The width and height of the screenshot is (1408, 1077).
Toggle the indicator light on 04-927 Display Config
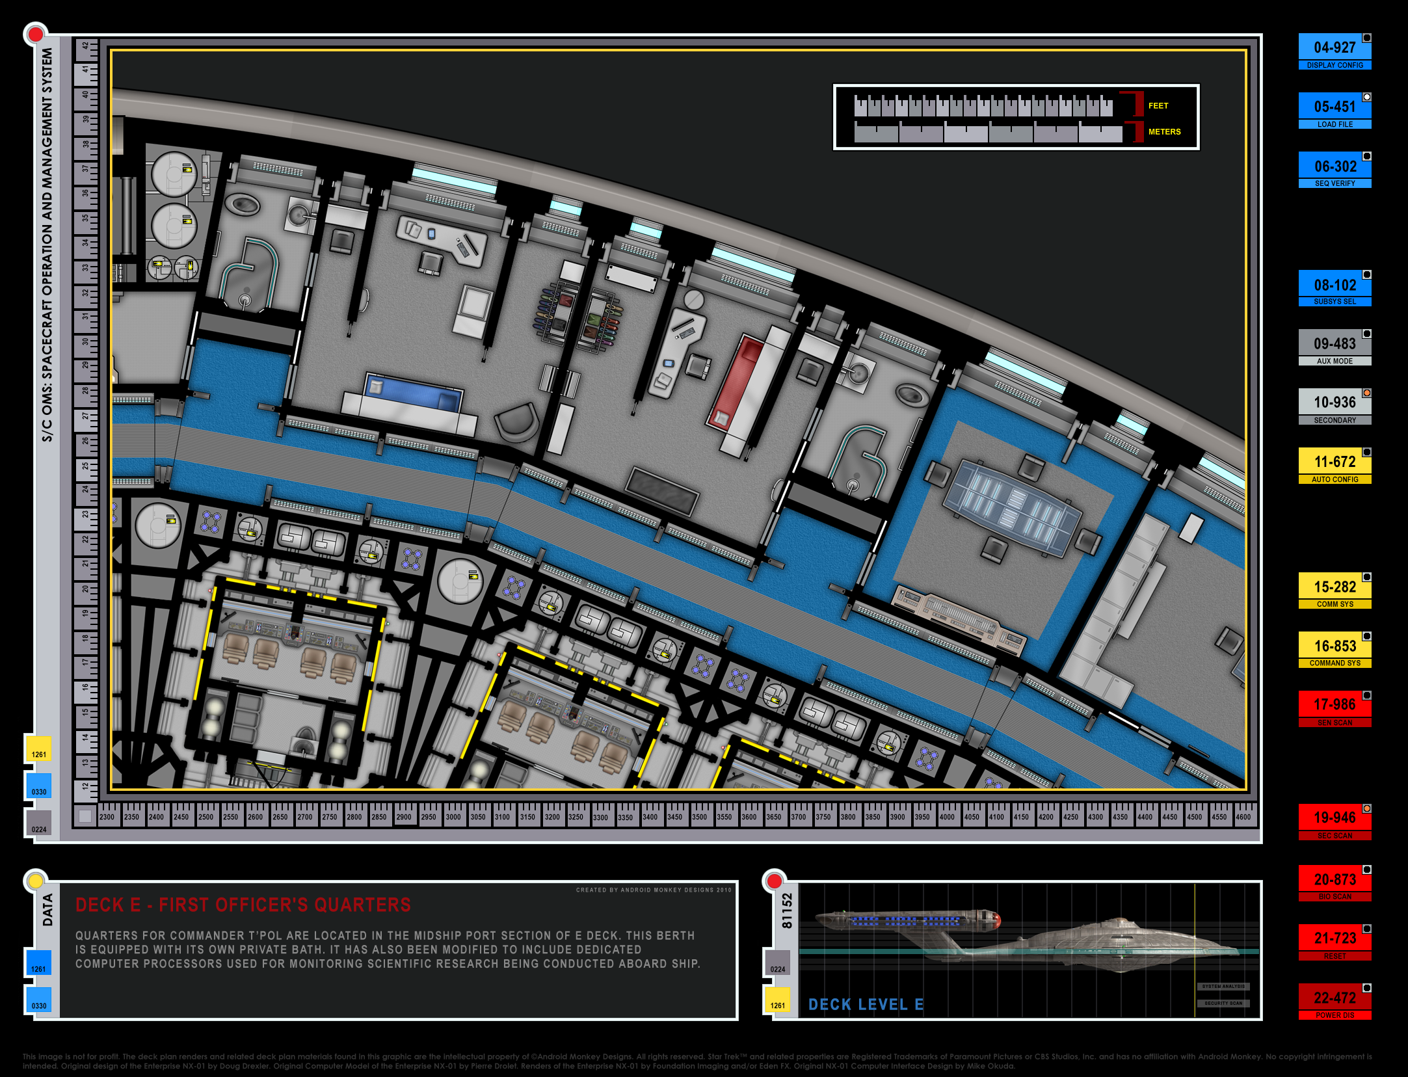point(1367,38)
